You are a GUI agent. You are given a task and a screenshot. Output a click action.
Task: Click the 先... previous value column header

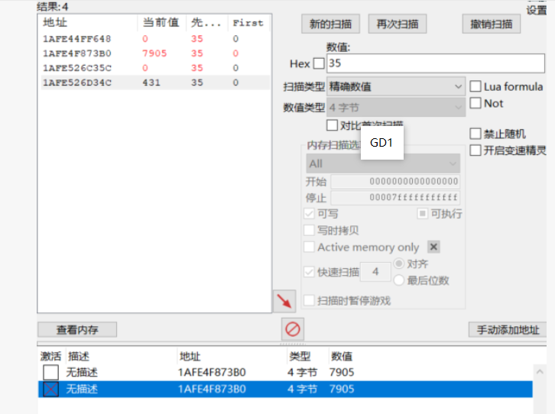point(206,23)
